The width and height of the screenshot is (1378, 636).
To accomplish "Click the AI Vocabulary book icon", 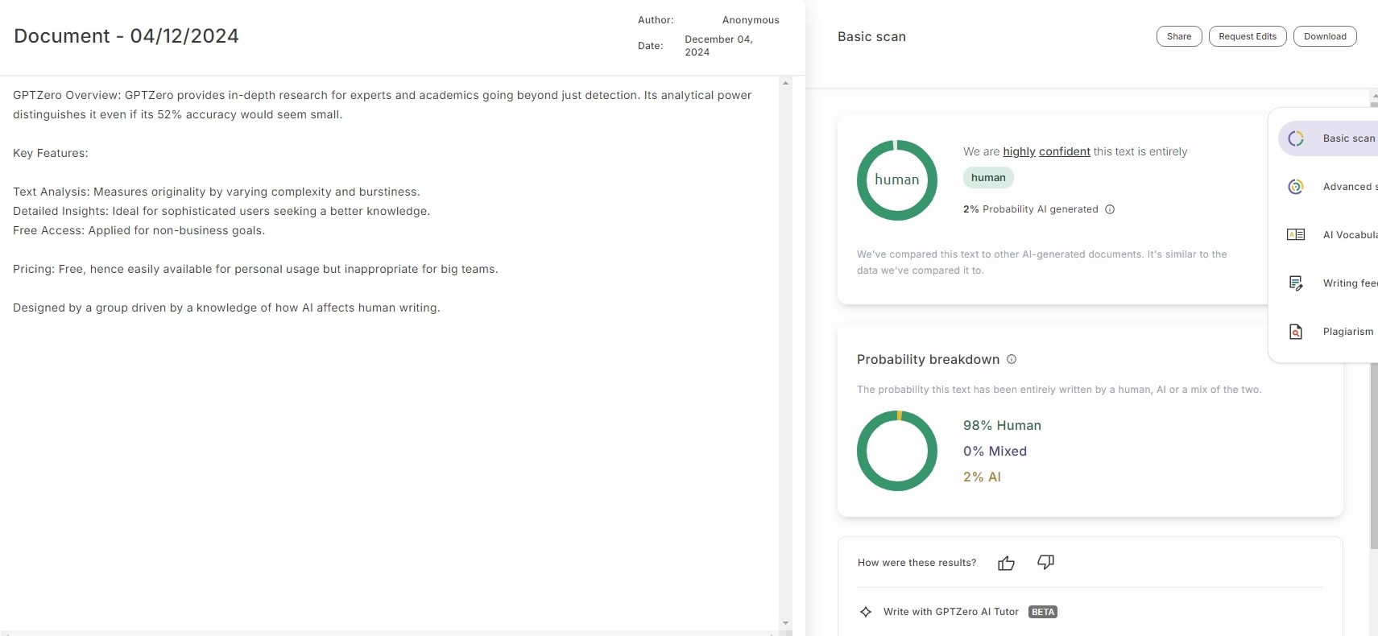I will (x=1296, y=235).
